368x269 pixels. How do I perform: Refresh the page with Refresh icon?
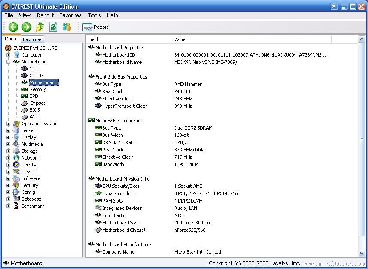(x=53, y=27)
